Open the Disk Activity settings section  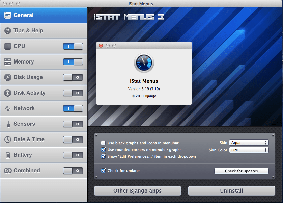click(x=44, y=93)
